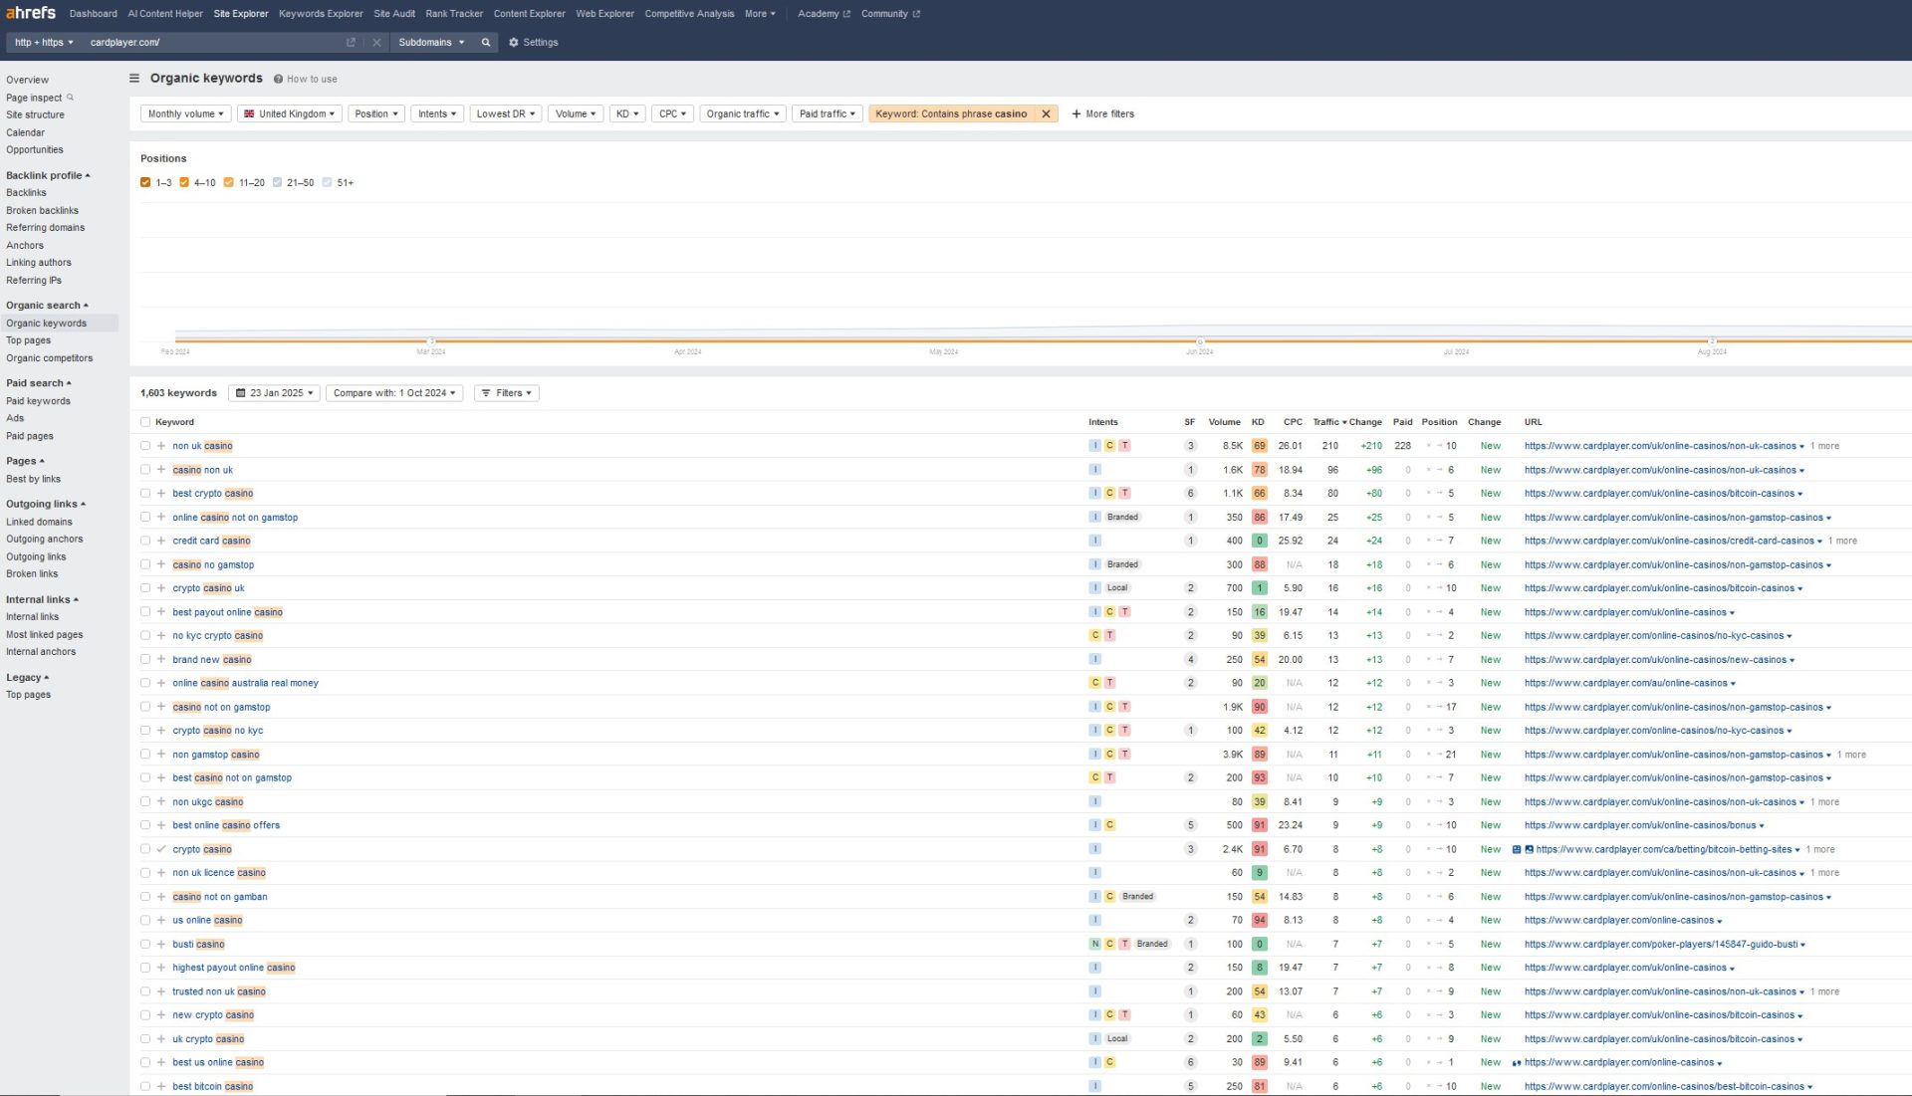Open the Filters button above keyword table
The image size is (1912, 1096).
tap(506, 393)
